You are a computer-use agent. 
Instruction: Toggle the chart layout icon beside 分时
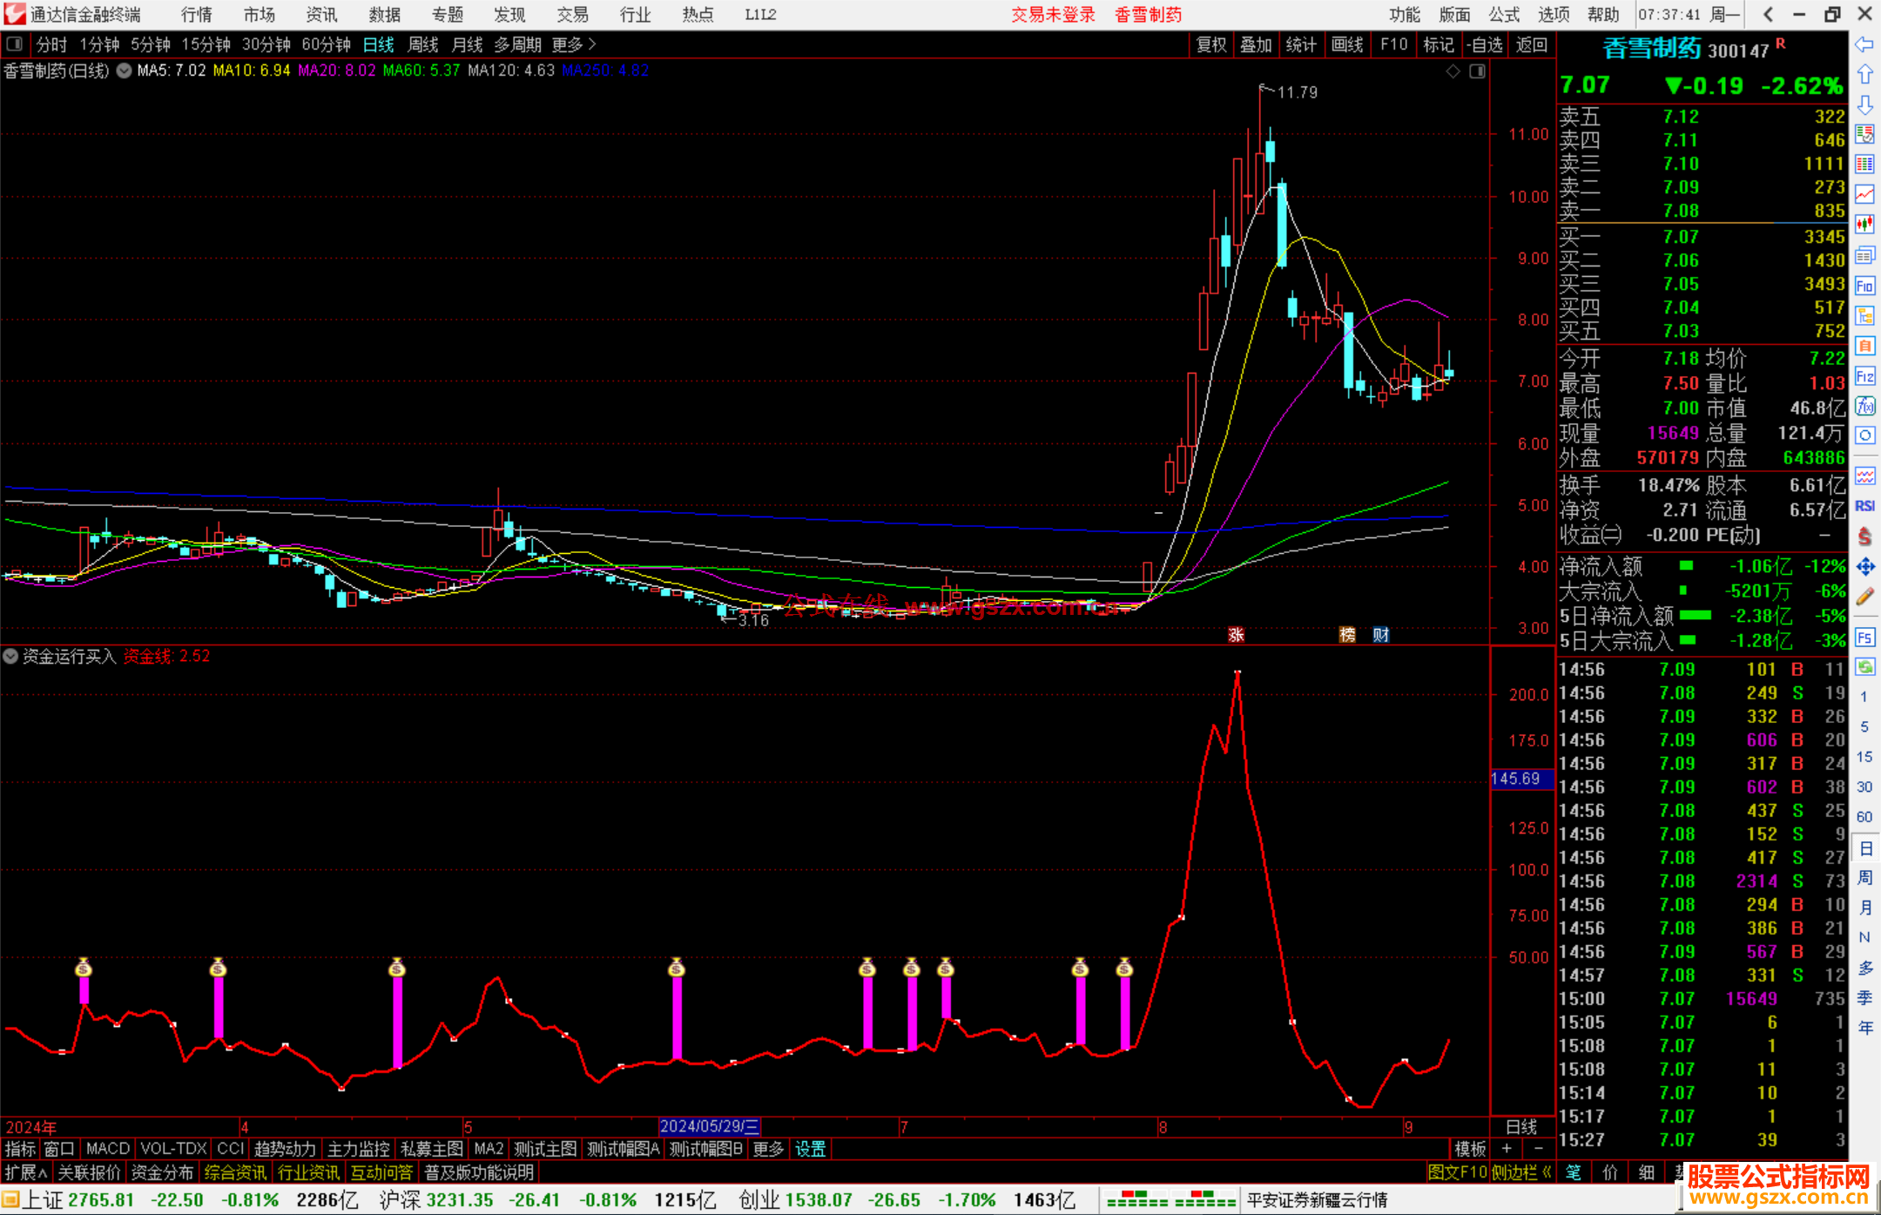[15, 44]
